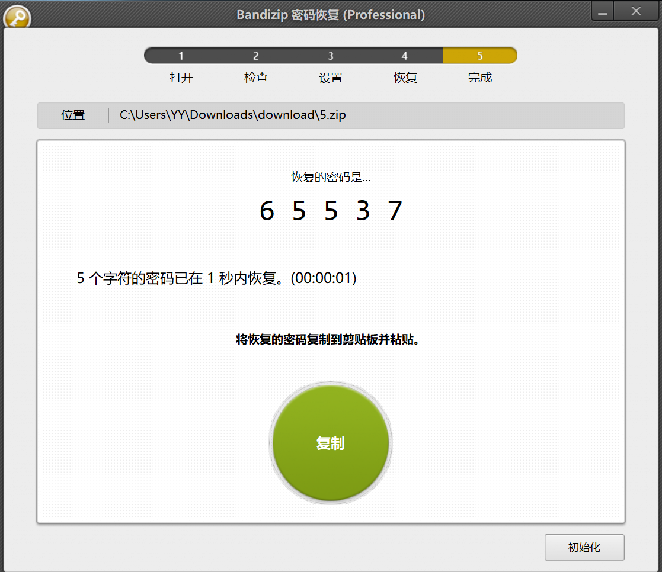Select step 2 检查 in progress bar

pyautogui.click(x=256, y=56)
